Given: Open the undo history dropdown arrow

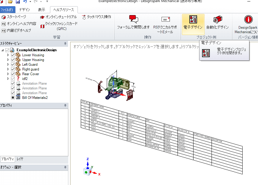Looking at the screenshot, I should click(30, 2).
